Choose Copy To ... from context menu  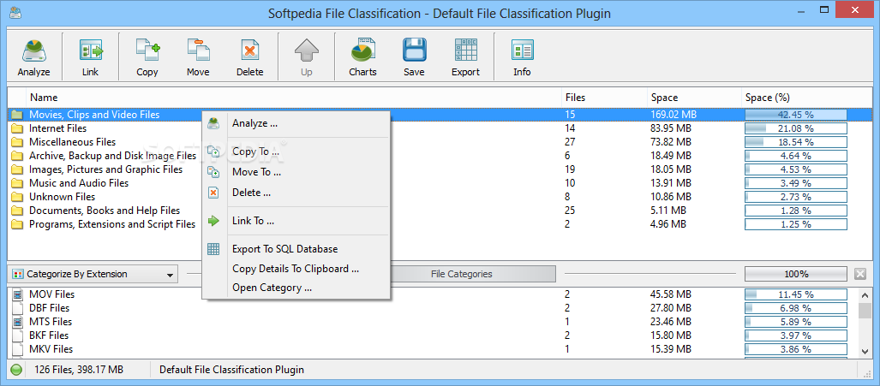[x=296, y=151]
